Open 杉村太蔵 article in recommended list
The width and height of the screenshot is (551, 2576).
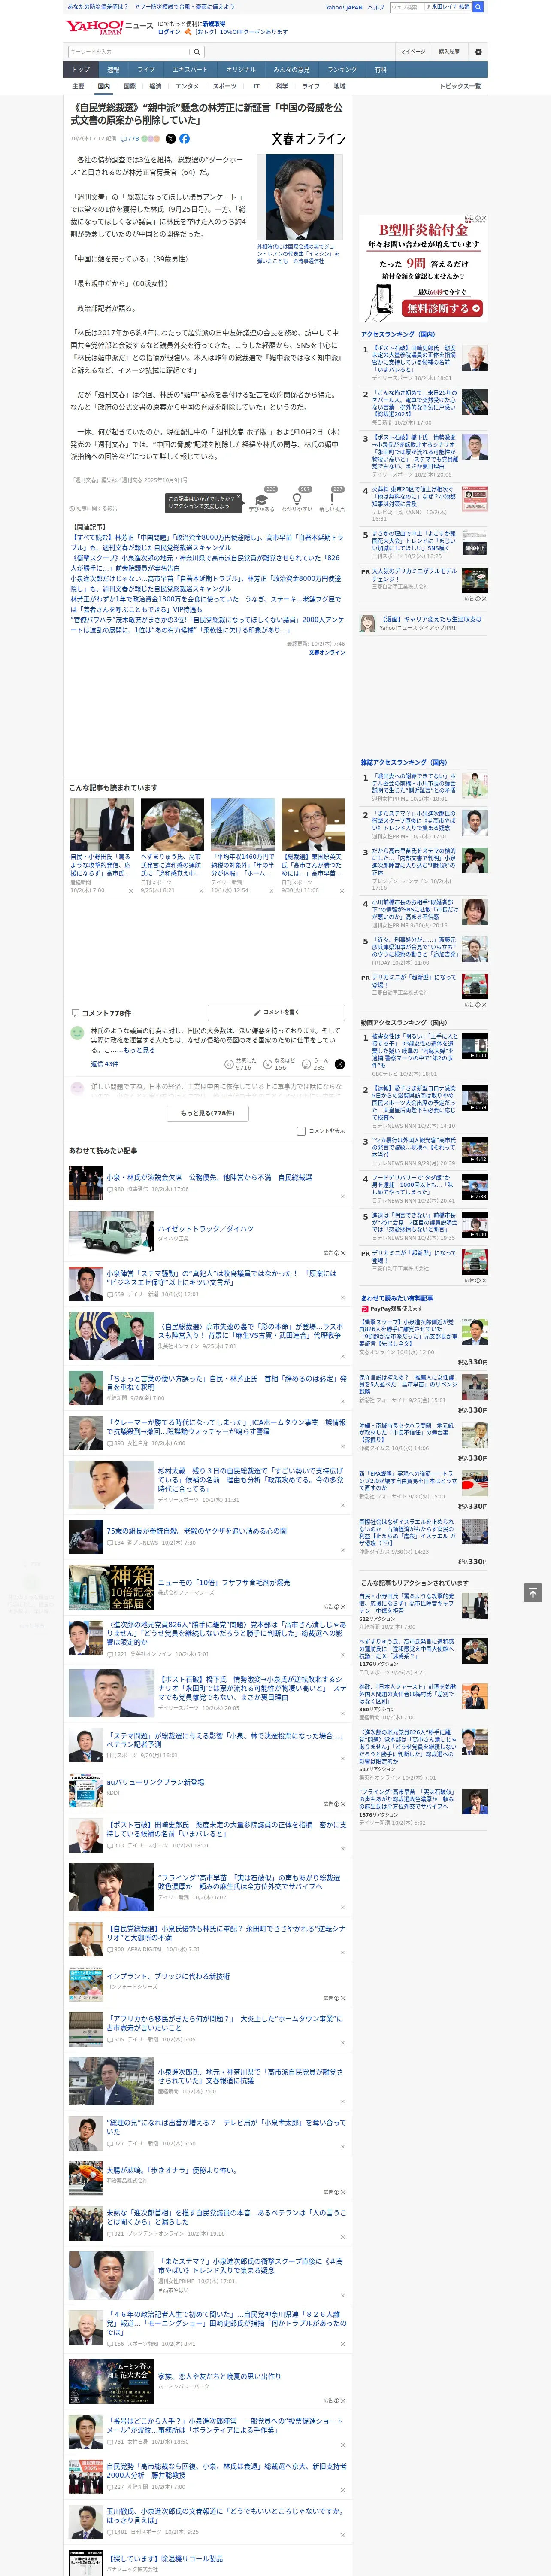[250, 1479]
